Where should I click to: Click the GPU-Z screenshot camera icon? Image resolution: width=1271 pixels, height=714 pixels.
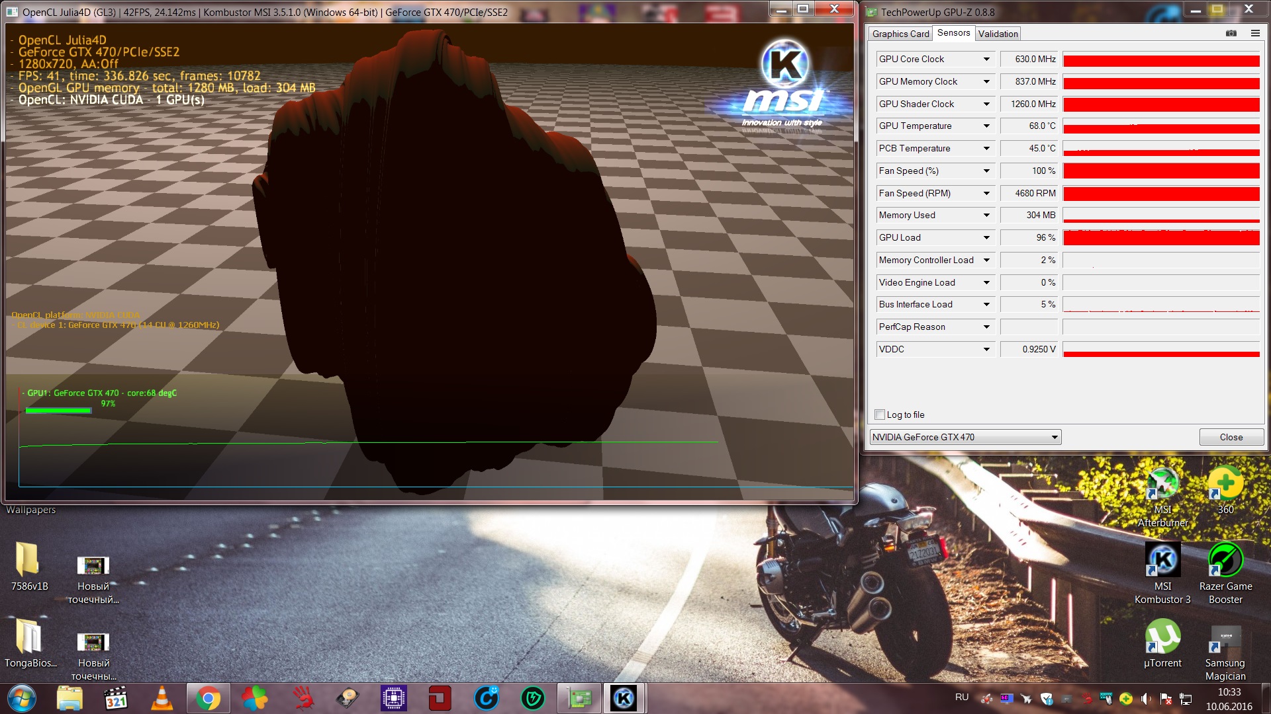[1231, 33]
